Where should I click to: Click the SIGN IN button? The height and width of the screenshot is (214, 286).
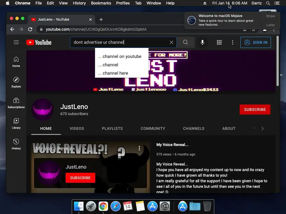[256, 42]
